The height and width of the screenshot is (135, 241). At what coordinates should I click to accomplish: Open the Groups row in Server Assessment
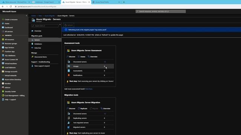(90, 66)
